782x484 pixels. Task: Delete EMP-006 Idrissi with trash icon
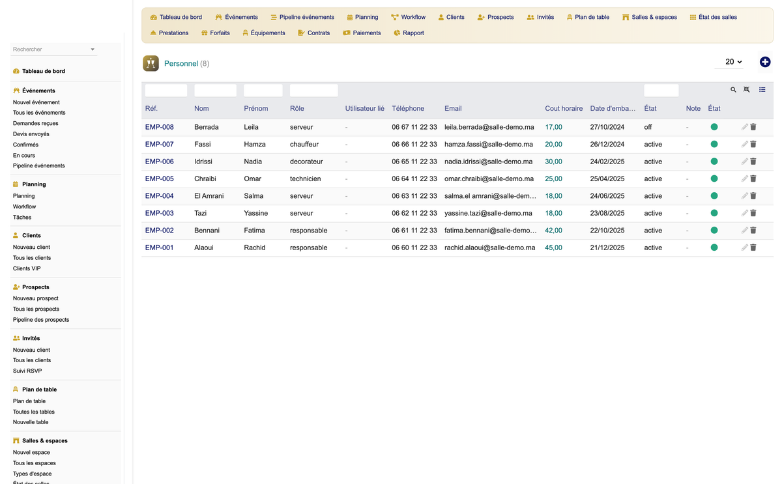(753, 162)
